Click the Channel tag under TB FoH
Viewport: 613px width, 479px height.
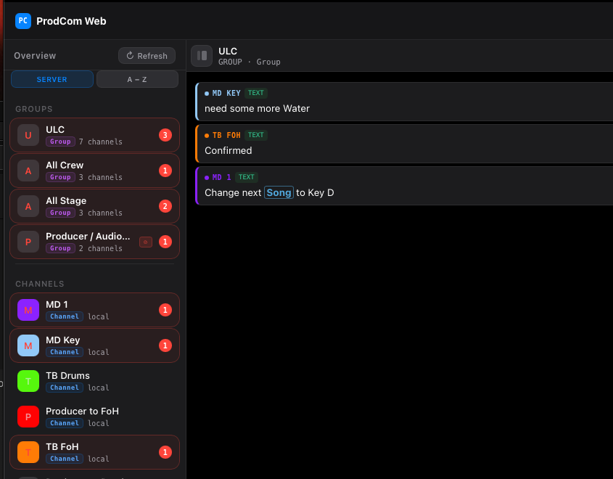pos(65,459)
